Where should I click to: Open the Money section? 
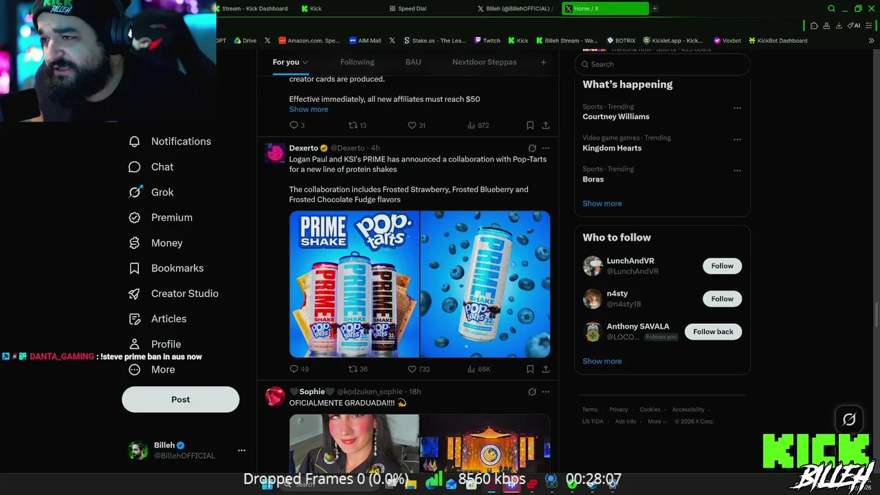[156, 243]
